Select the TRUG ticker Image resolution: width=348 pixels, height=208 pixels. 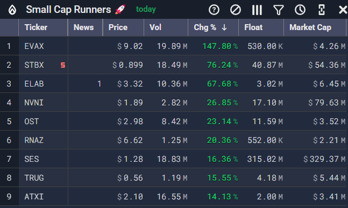click(34, 178)
